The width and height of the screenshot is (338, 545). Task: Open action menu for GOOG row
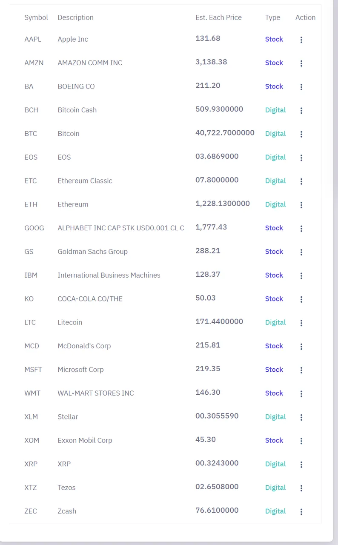point(301,229)
